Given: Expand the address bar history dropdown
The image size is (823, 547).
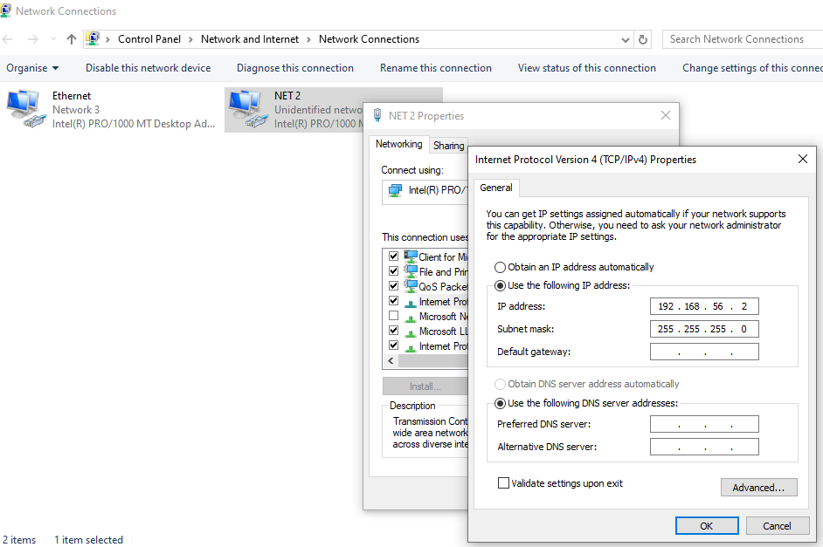Looking at the screenshot, I should 626,39.
